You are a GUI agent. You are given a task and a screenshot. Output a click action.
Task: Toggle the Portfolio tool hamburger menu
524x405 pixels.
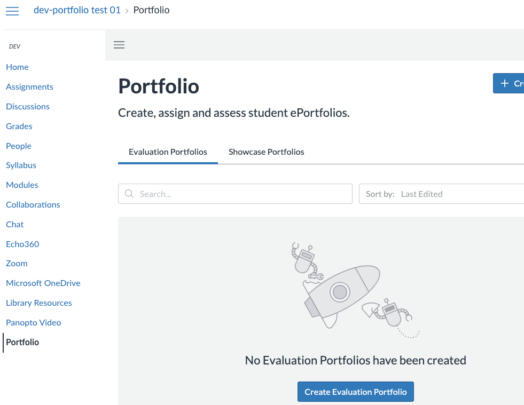119,45
